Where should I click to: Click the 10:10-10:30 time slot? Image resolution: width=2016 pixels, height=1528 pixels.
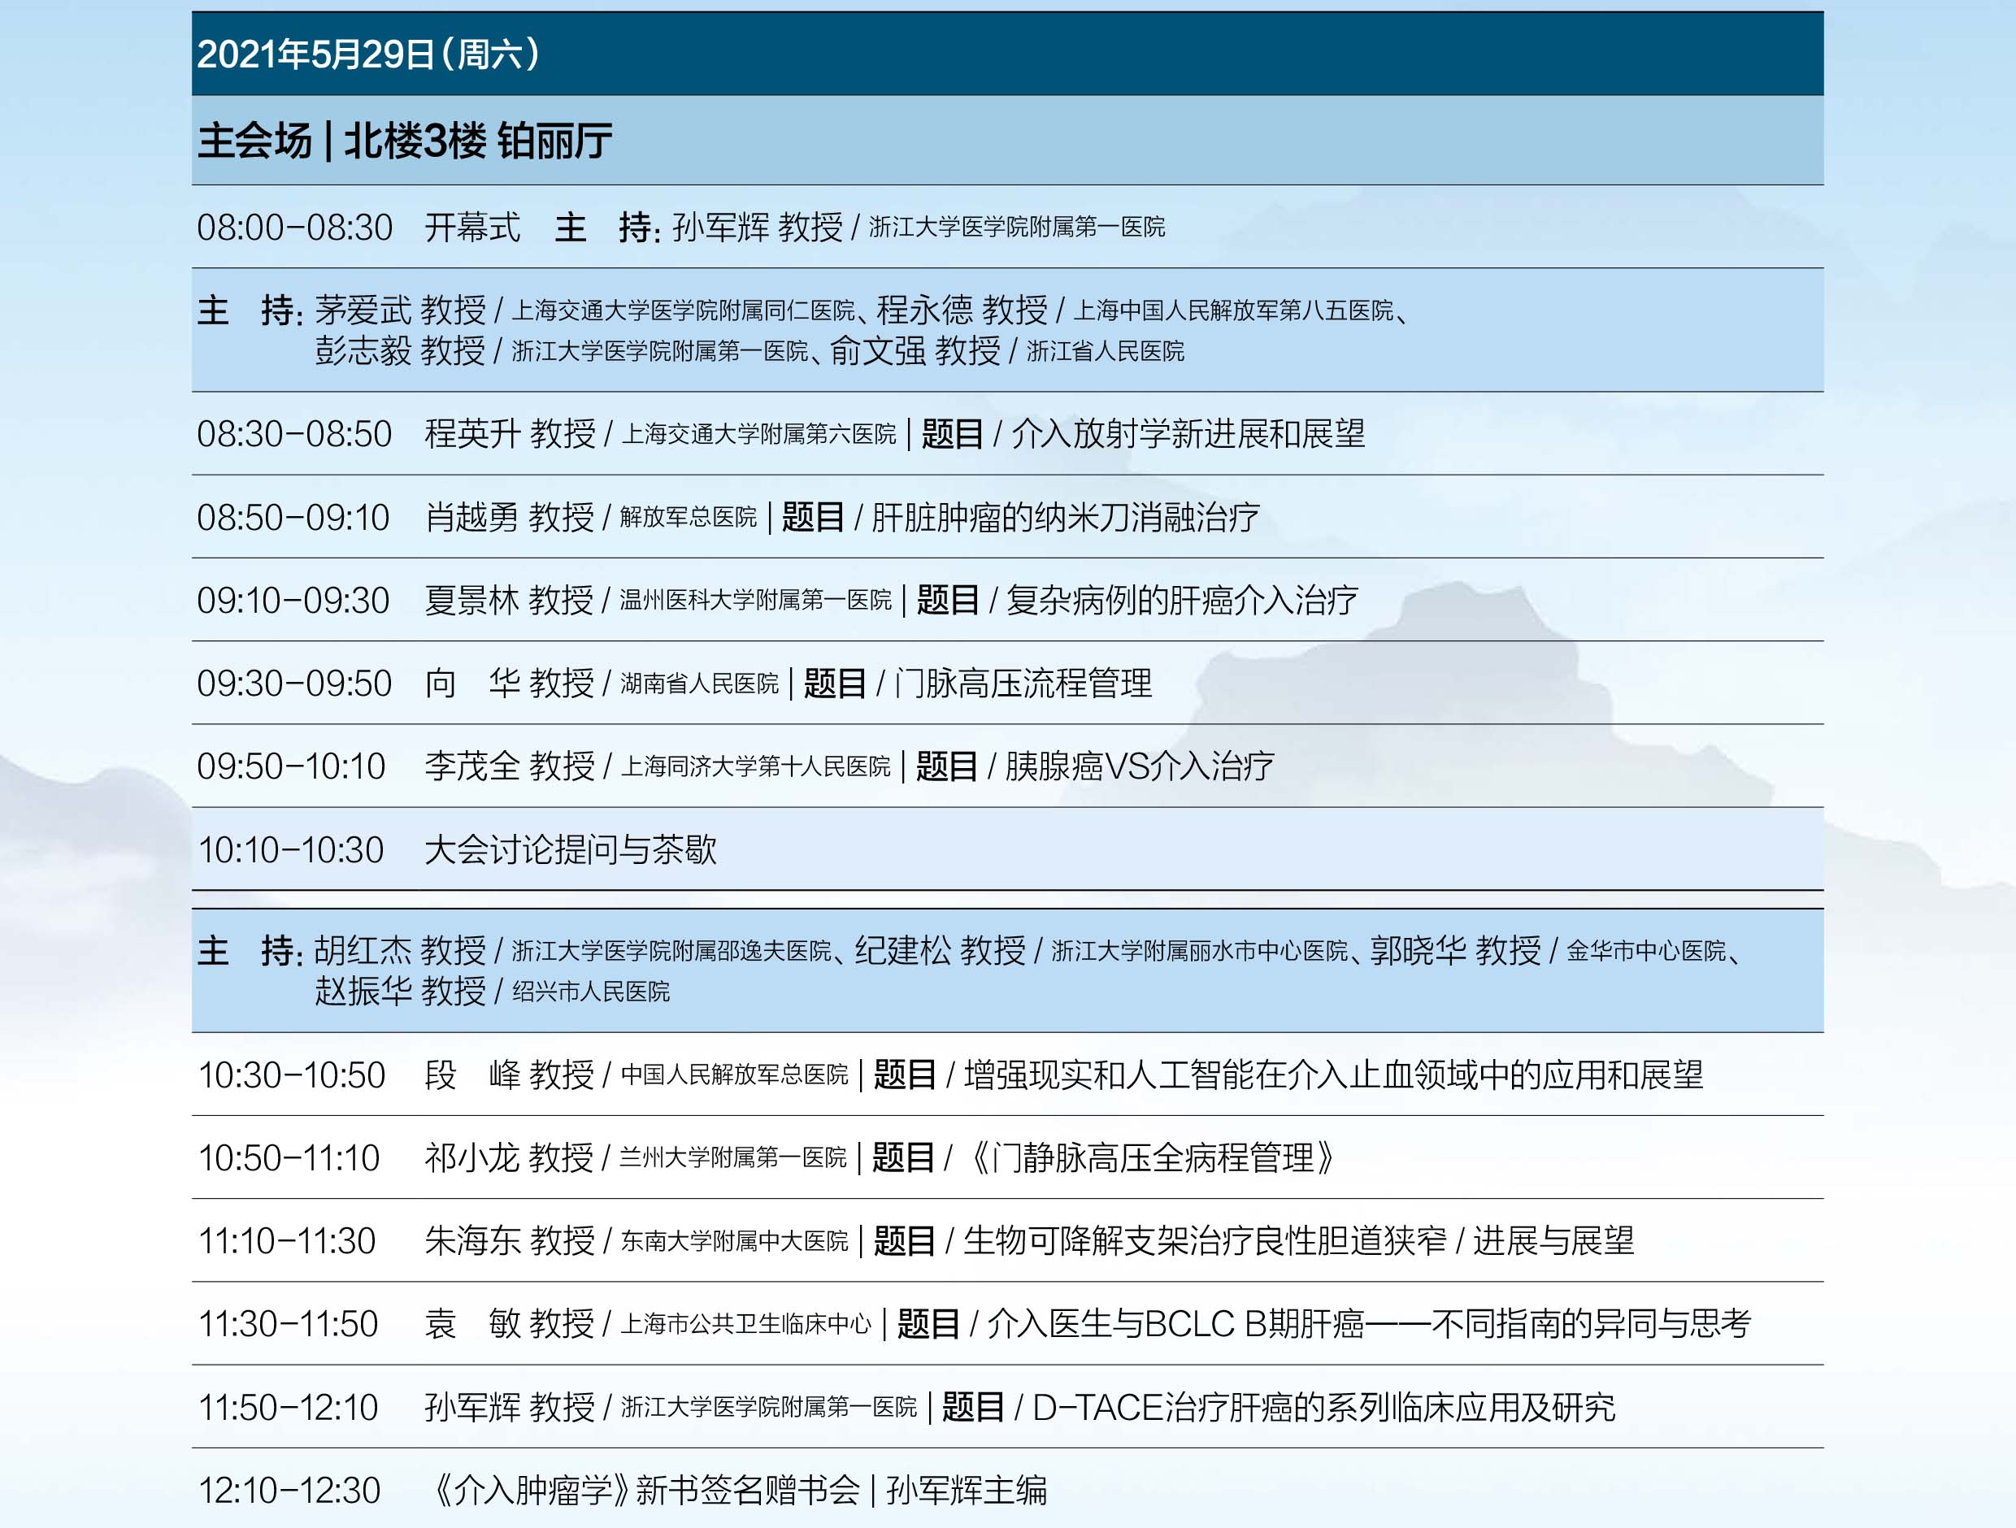292,850
